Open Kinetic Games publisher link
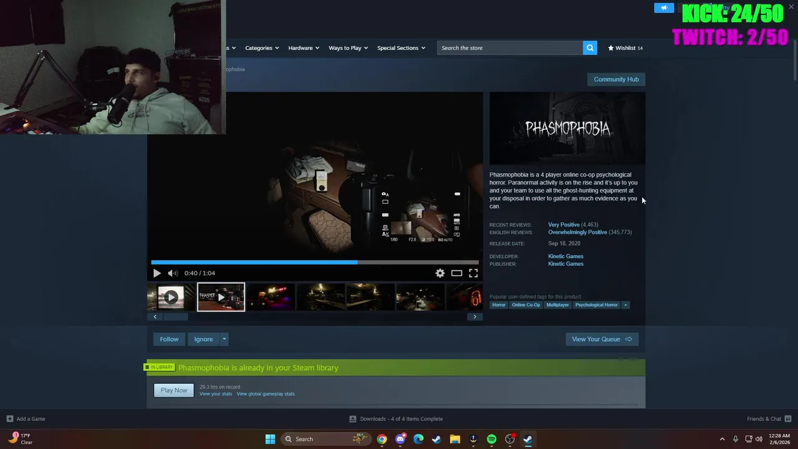The height and width of the screenshot is (449, 798). click(565, 264)
